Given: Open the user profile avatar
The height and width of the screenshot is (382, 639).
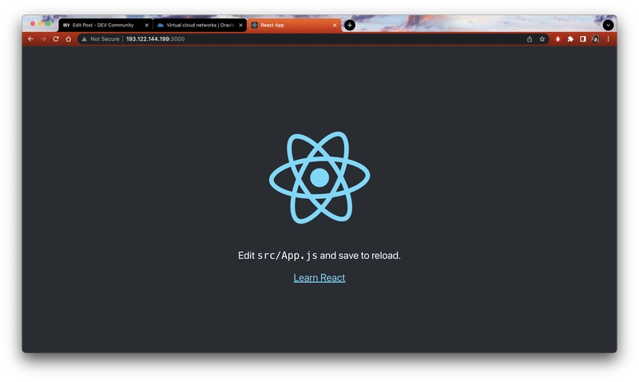Looking at the screenshot, I should click(596, 39).
